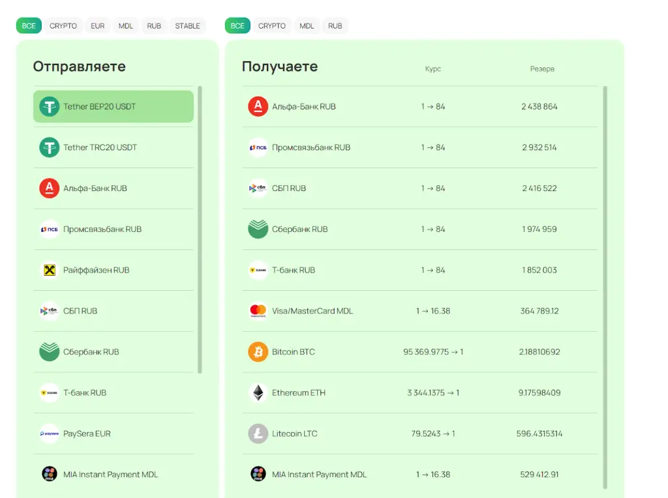Screen dimensions: 668x498
Task: Click the Получаете list scrollbar
Action: pos(605,287)
